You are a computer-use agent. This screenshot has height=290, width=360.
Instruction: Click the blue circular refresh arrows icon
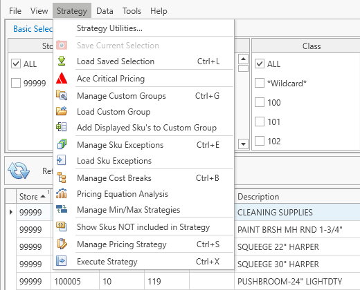coord(19,171)
